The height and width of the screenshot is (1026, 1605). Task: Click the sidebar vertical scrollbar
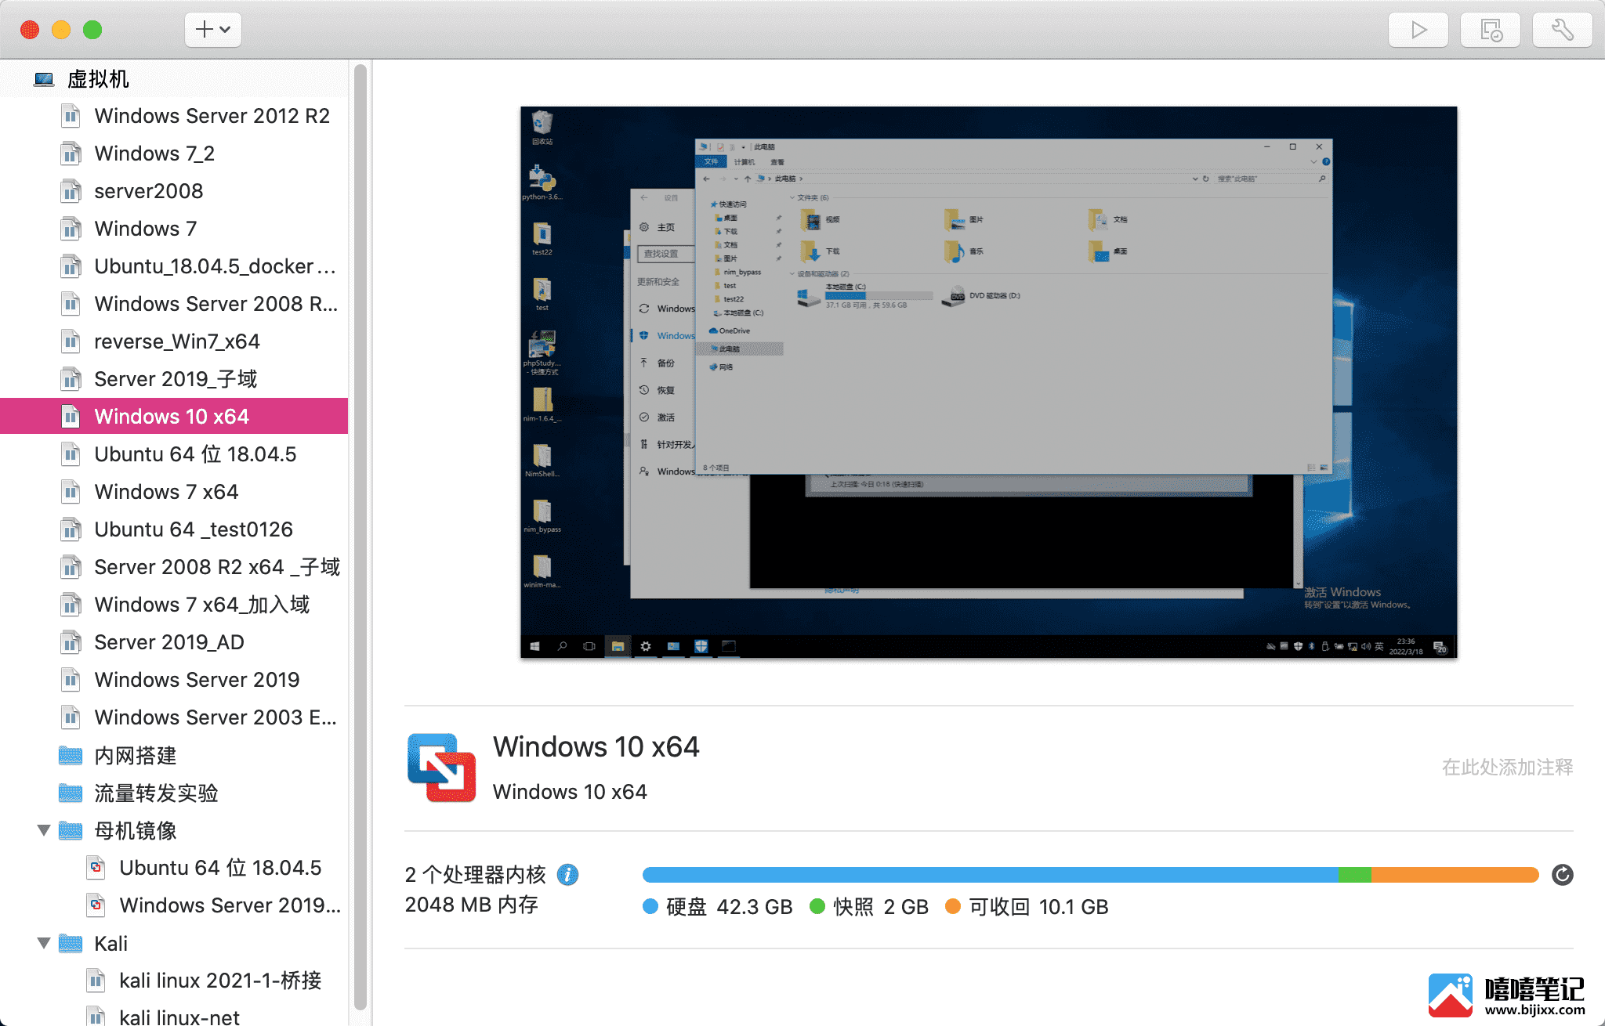(360, 537)
